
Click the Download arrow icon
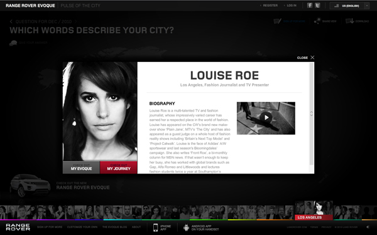coord(350,21)
